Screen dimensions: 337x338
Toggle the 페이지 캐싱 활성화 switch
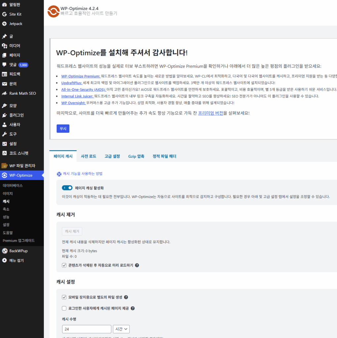tap(67, 188)
